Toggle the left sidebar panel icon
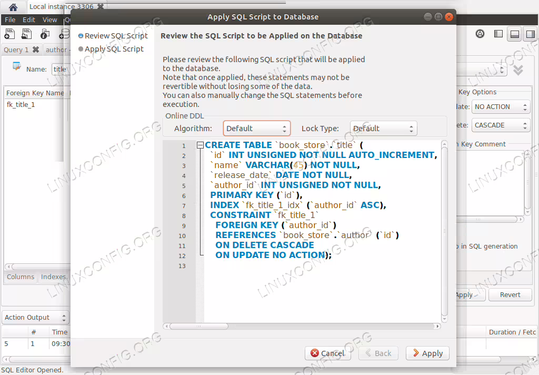 point(498,34)
